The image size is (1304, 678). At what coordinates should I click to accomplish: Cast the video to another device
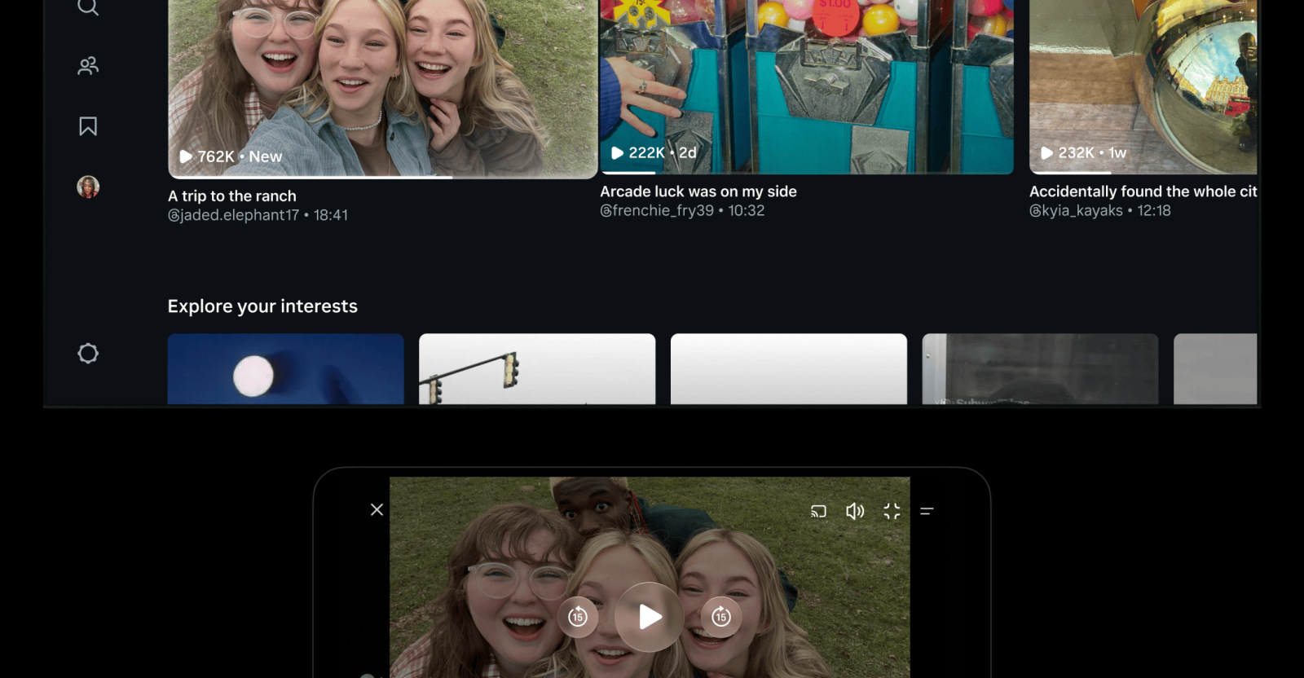point(818,511)
